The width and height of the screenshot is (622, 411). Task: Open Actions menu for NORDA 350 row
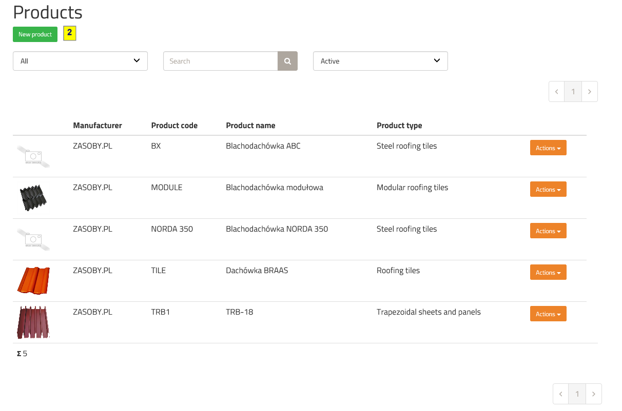click(548, 231)
